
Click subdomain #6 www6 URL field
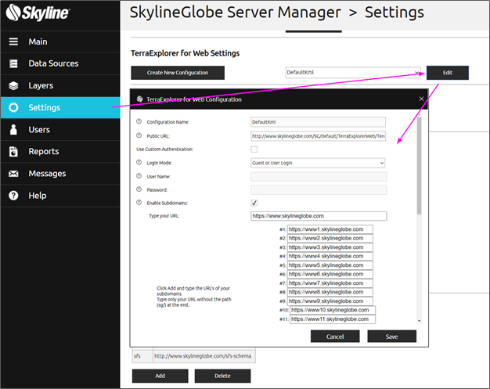(x=330, y=274)
